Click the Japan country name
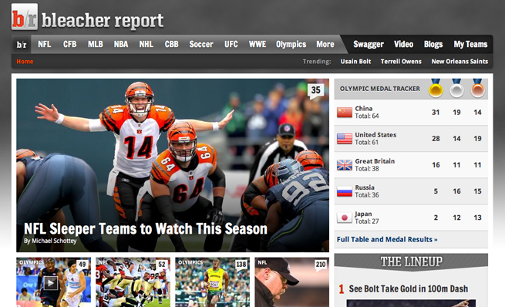This screenshot has width=505, height=307. [363, 214]
